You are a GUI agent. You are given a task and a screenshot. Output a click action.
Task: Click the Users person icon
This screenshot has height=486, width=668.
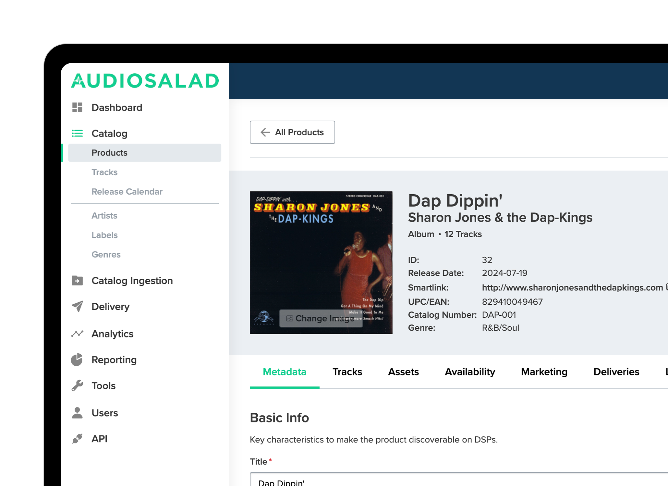coord(77,413)
